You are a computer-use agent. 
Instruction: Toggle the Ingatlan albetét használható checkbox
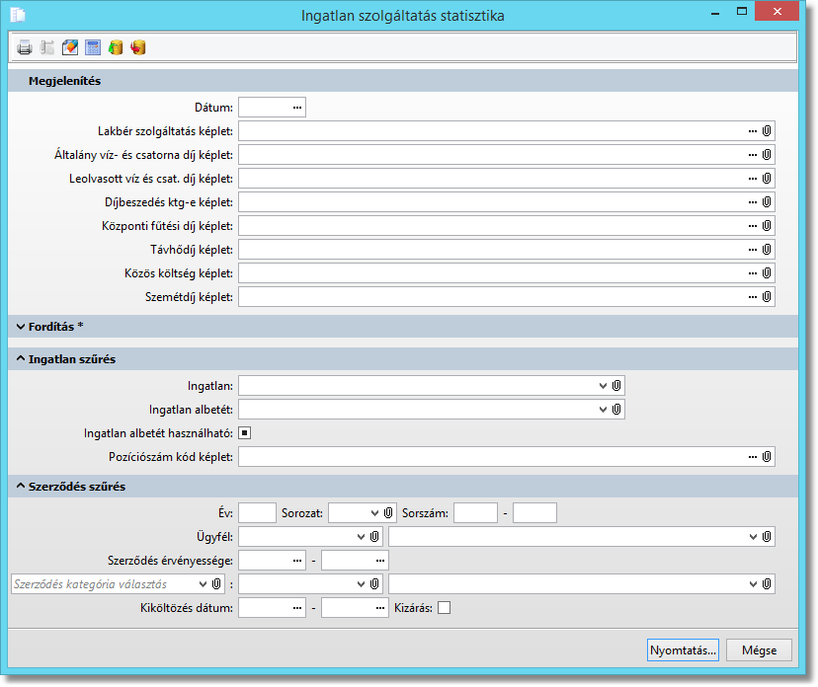245,432
